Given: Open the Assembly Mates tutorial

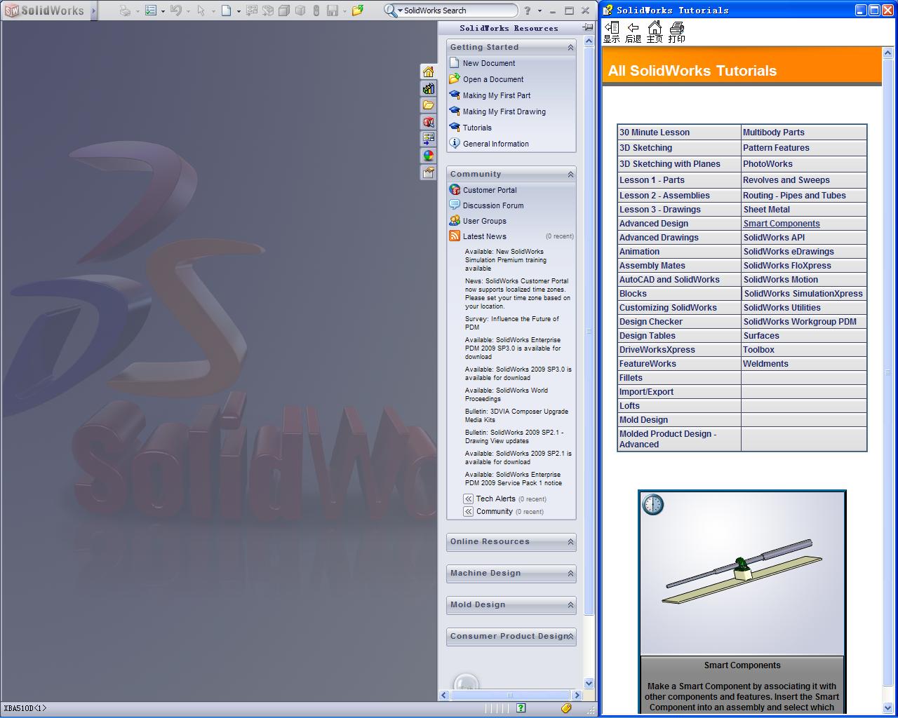Looking at the screenshot, I should coord(652,266).
